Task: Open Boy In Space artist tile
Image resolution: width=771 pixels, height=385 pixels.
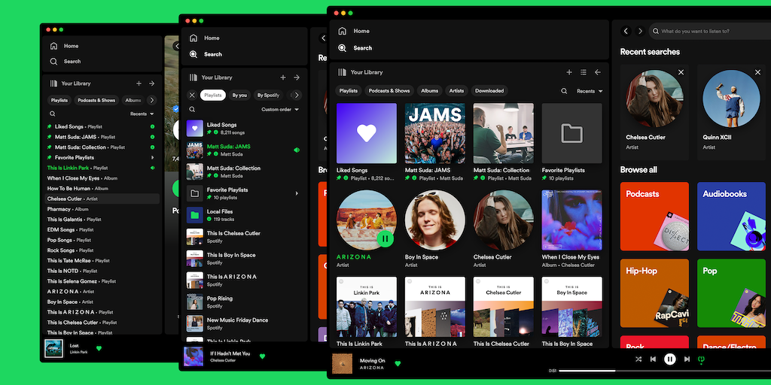Action: click(x=434, y=229)
